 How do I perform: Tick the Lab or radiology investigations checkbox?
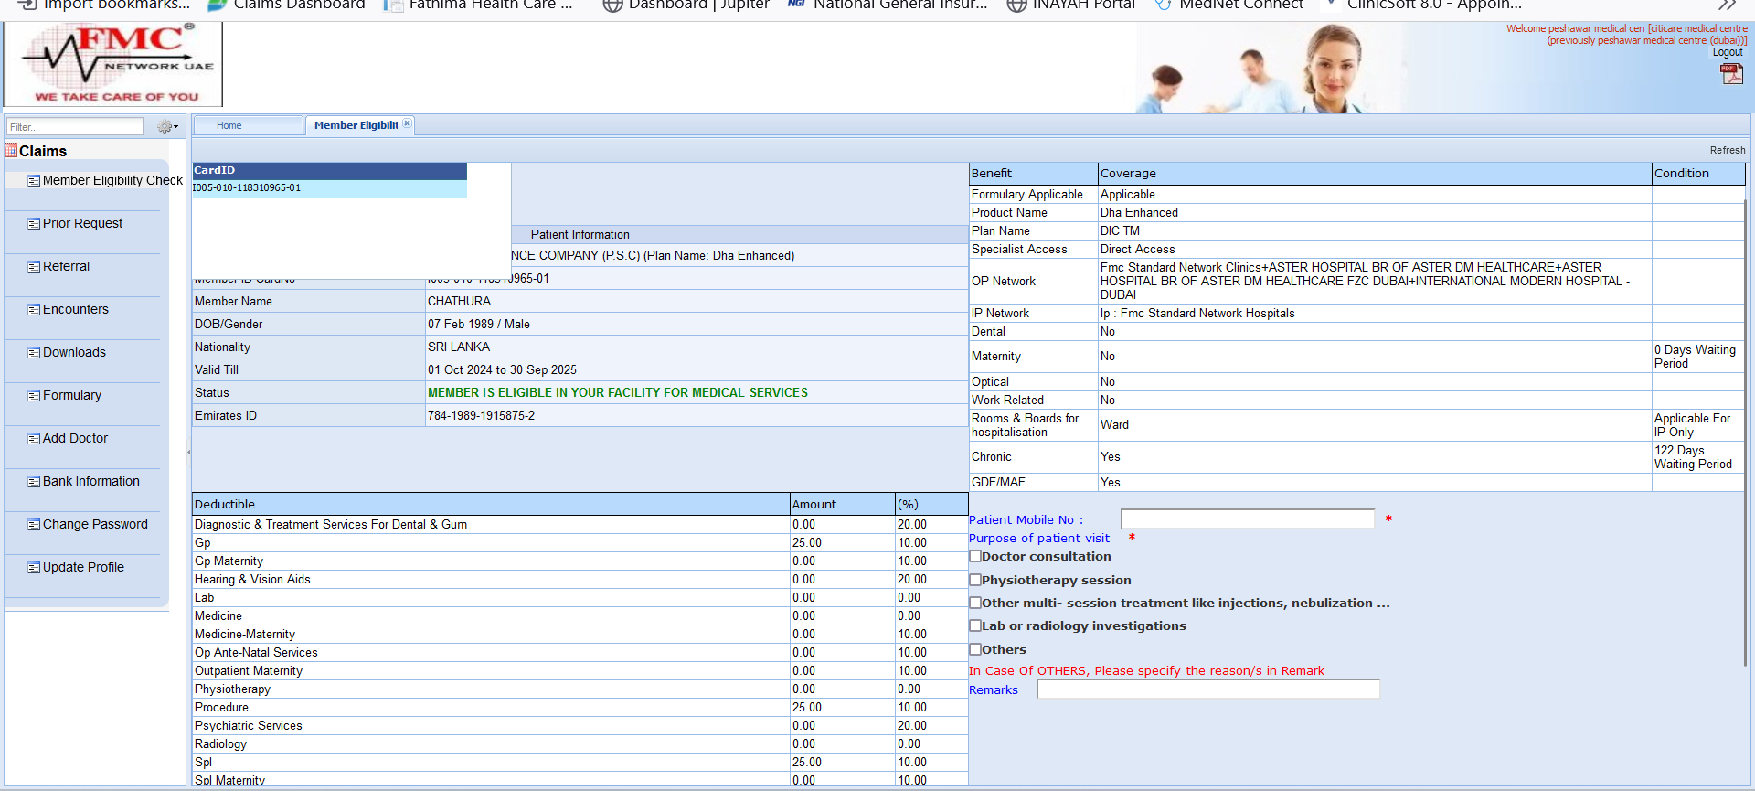pyautogui.click(x=975, y=625)
